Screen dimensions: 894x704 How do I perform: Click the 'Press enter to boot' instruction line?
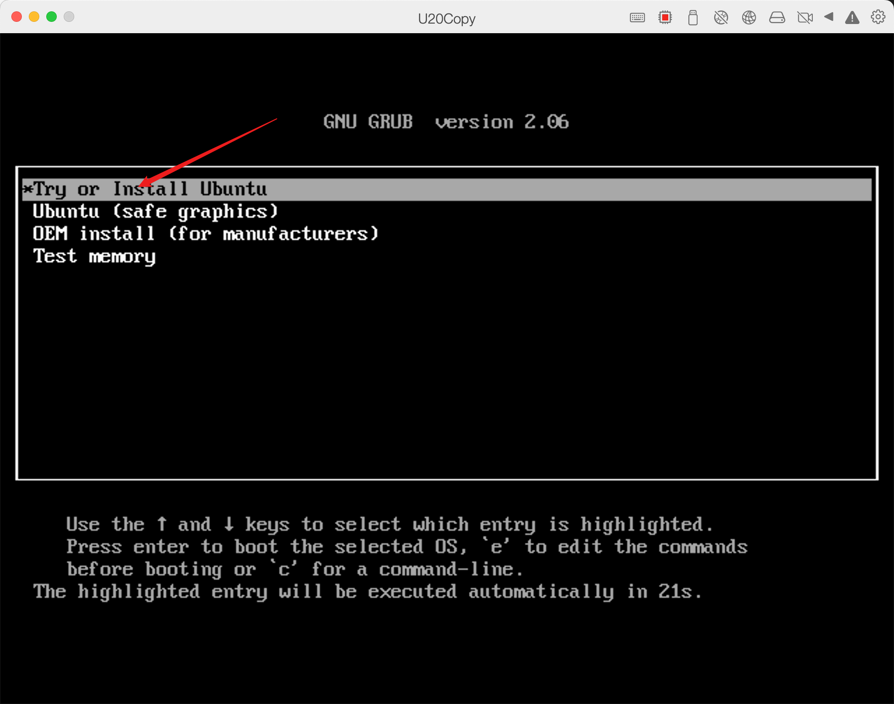[x=407, y=547]
